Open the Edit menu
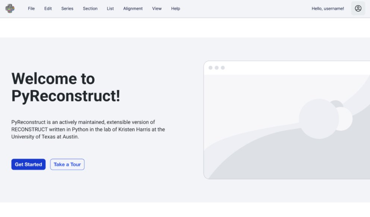The image size is (370, 217). tap(48, 9)
